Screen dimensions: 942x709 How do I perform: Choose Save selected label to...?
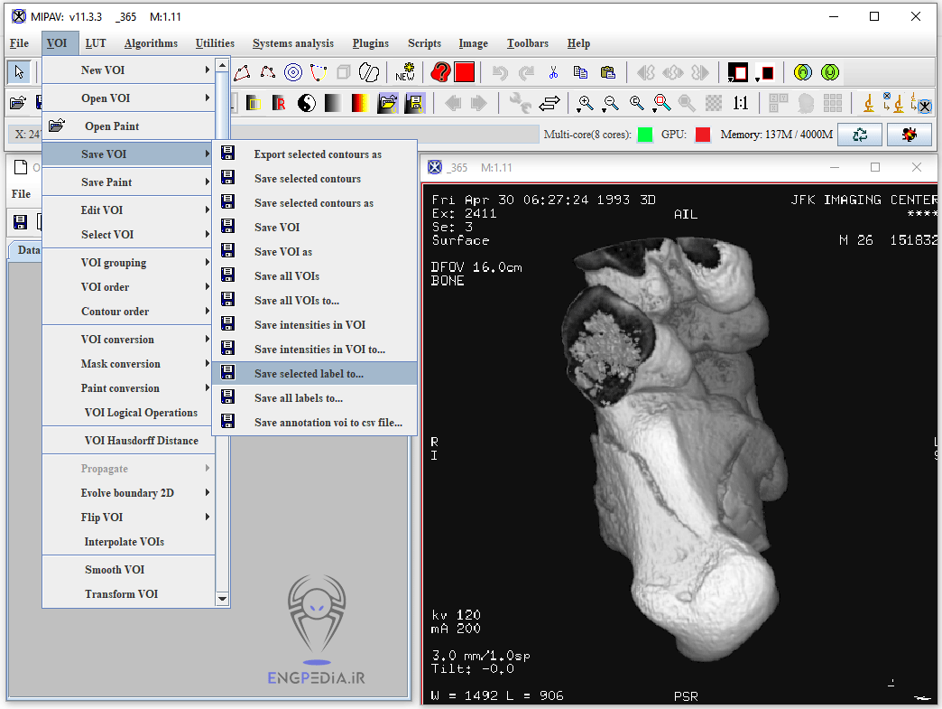pyautogui.click(x=315, y=373)
